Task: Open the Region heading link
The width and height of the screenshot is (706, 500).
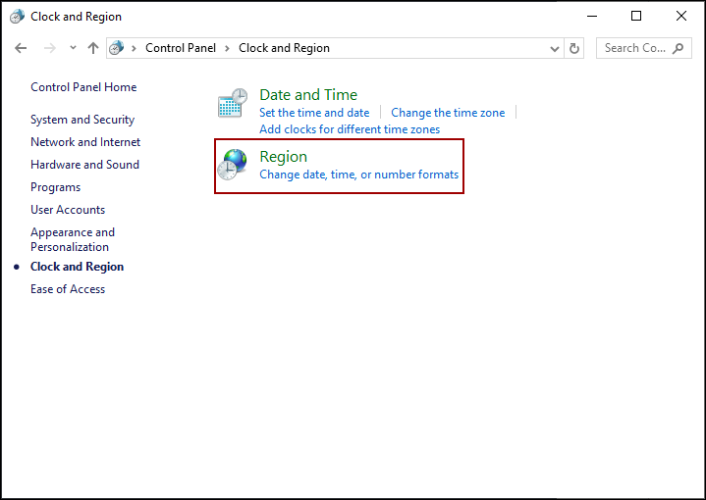Action: coord(284,157)
